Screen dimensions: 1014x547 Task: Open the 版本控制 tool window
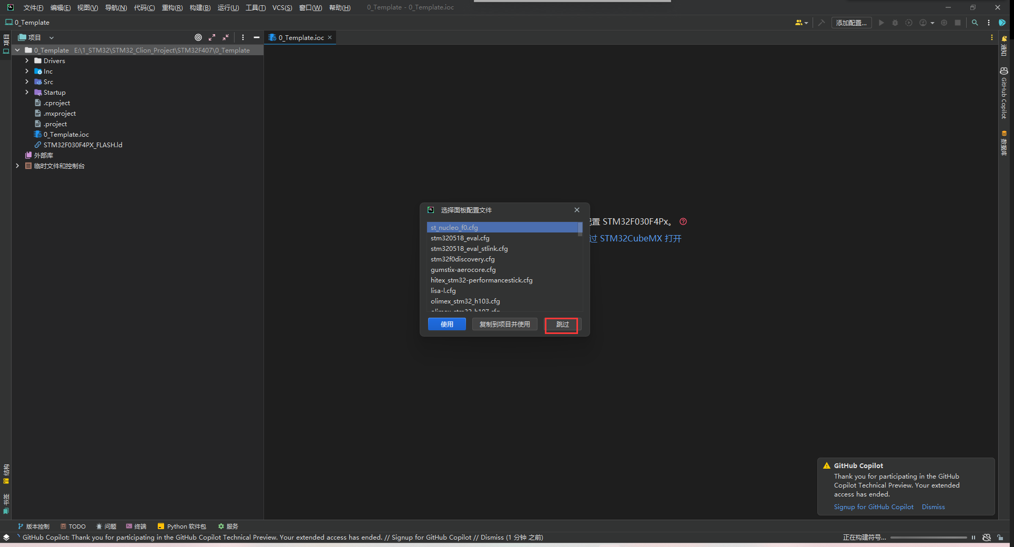[x=33, y=526]
